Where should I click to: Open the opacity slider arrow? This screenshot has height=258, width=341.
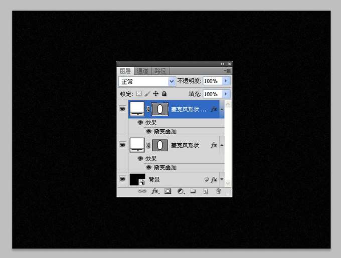coord(226,81)
